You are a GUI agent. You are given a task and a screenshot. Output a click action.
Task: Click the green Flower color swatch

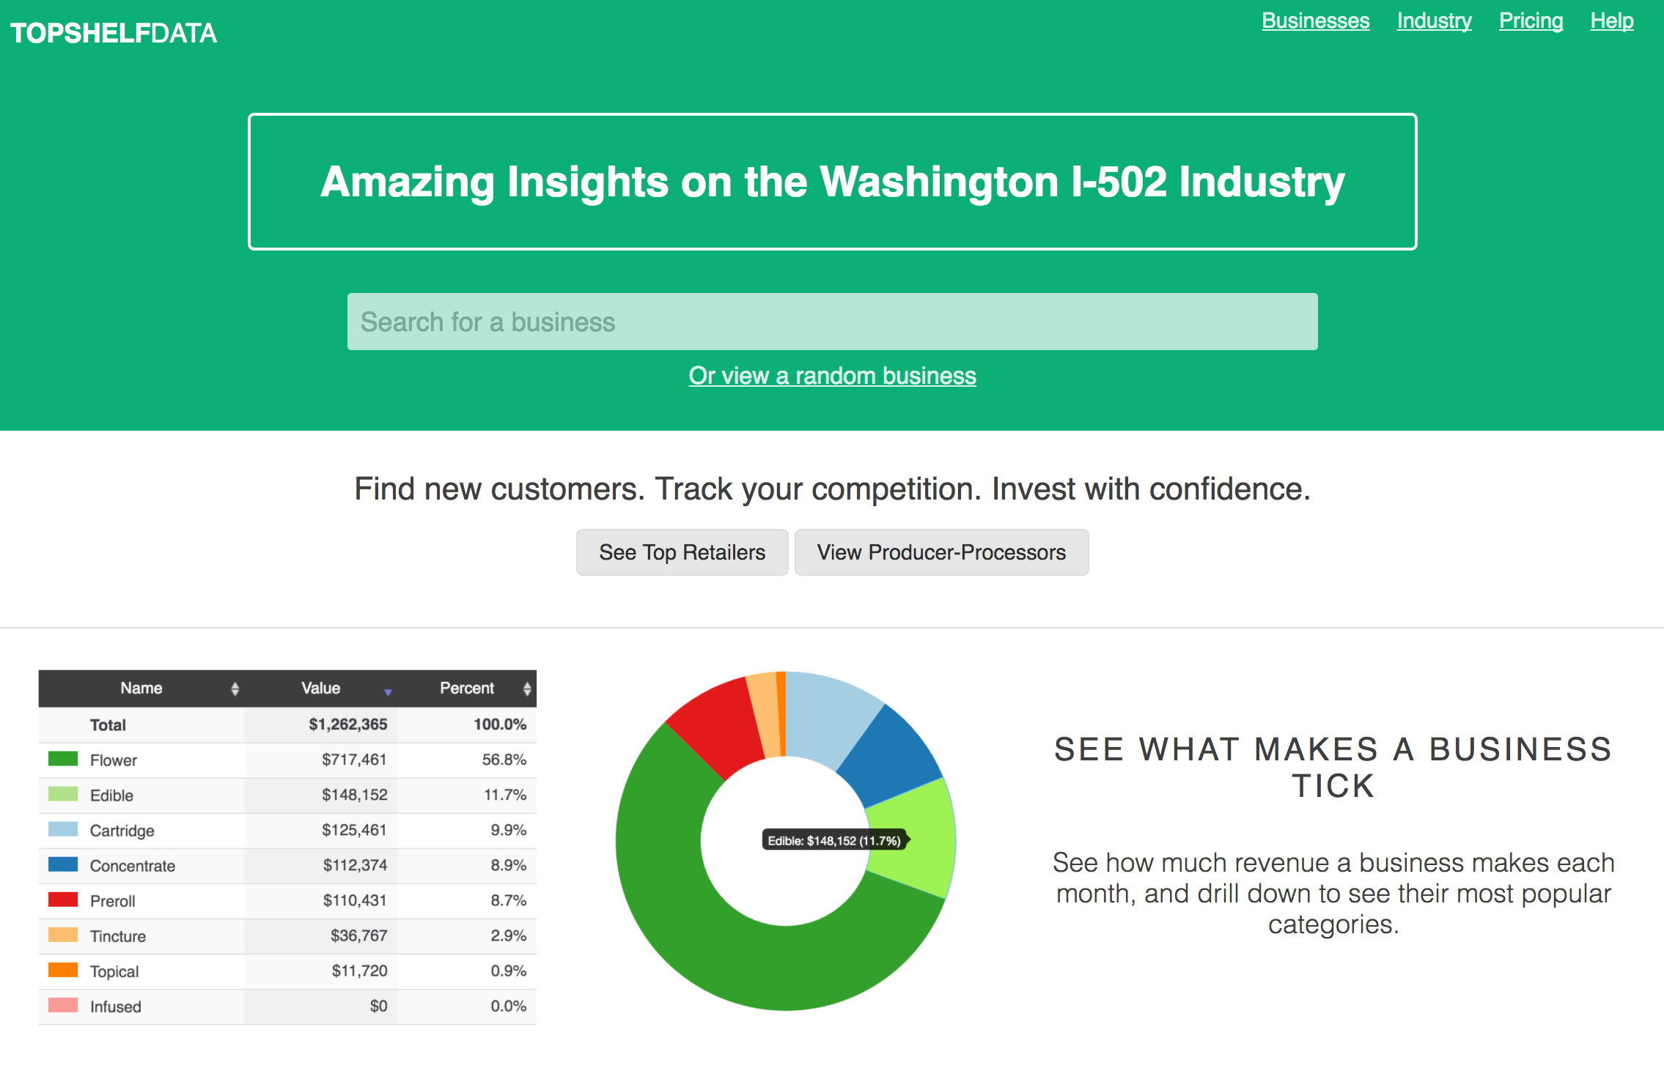click(x=63, y=759)
